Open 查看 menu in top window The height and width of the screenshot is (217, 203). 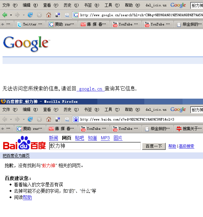click(x=51, y=5)
